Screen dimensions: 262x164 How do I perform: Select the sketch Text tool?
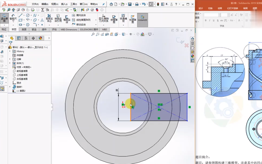point(42,20)
